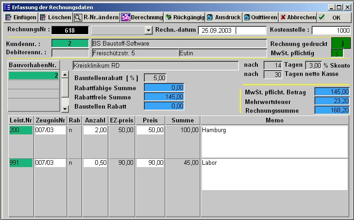
Task: Cancel entry with Abbrechen
Action: click(298, 17)
